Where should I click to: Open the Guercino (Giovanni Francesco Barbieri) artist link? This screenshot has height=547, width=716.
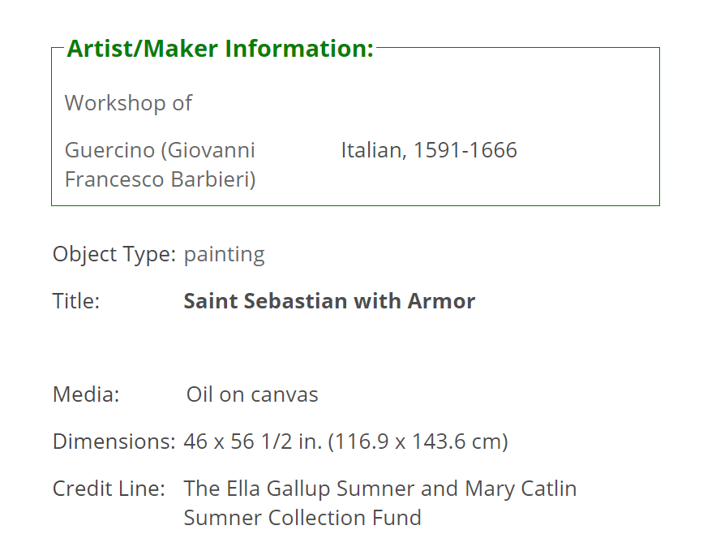[160, 165]
